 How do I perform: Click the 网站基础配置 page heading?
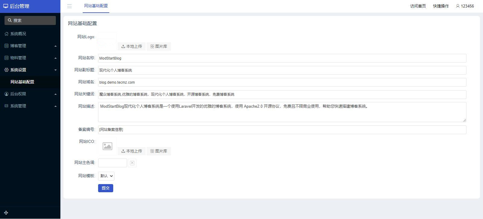point(82,23)
